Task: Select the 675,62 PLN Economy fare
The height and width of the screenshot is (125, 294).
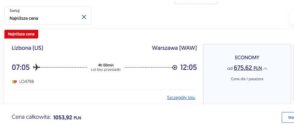Action: [x=248, y=68]
